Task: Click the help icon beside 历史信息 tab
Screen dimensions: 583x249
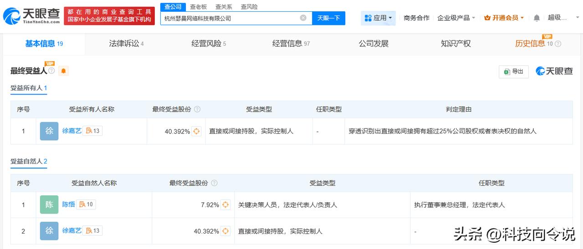Action: click(x=558, y=44)
